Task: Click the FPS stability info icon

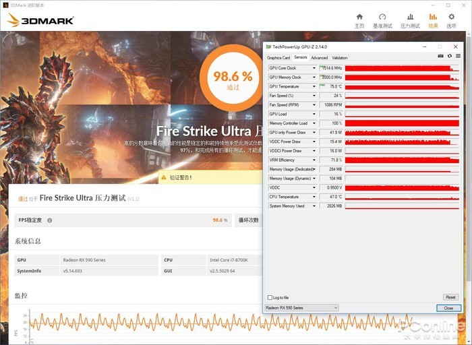Action: [x=49, y=220]
